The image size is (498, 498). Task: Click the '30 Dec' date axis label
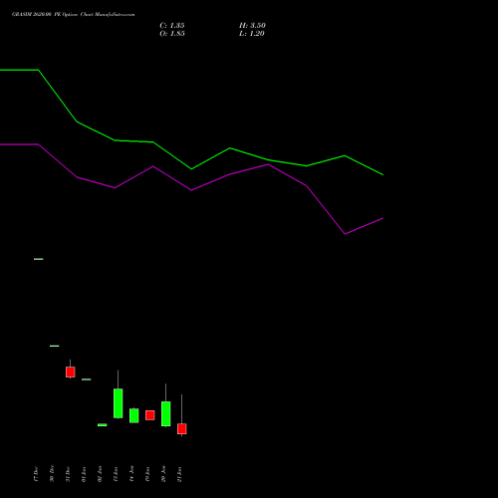click(x=52, y=474)
